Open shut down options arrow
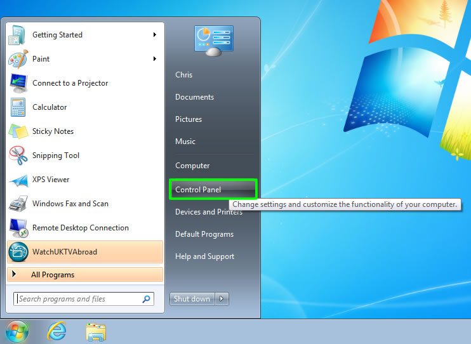 [222, 299]
